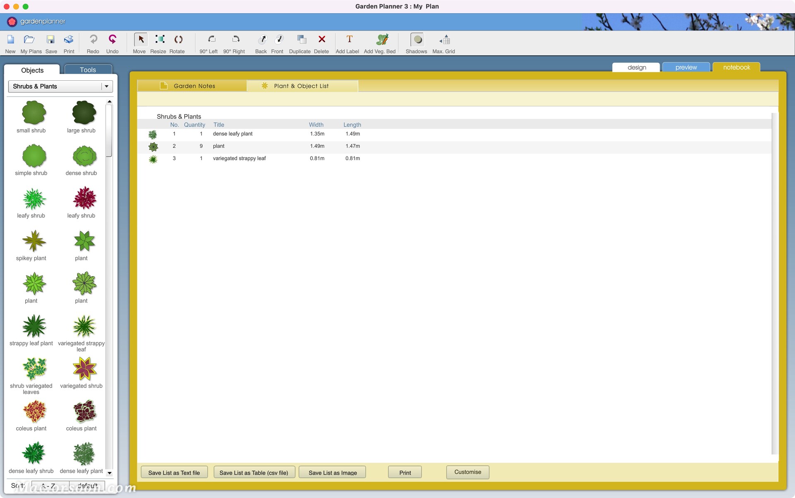Image resolution: width=795 pixels, height=498 pixels.
Task: Switch to the preview tab
Action: (686, 67)
